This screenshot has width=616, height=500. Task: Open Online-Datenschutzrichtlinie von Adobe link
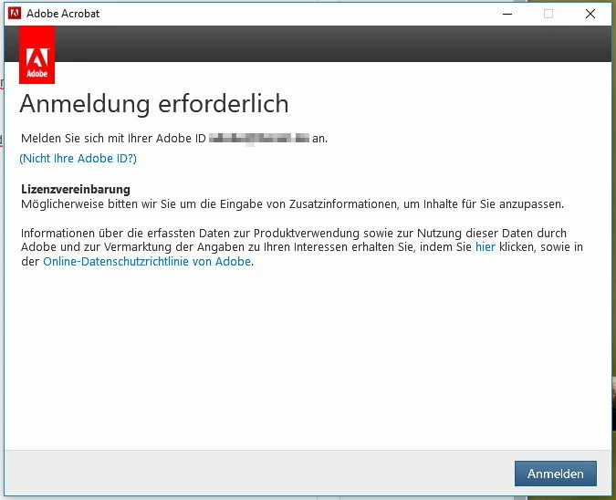[x=147, y=261]
